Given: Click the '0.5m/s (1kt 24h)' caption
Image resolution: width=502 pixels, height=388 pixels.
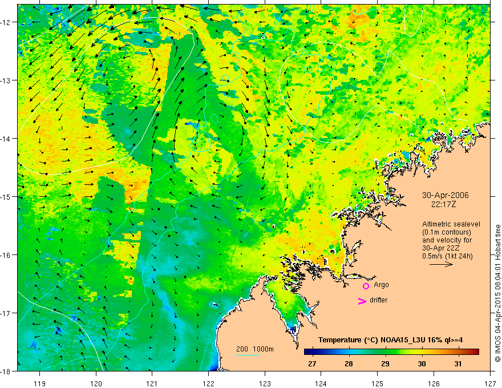Looking at the screenshot, I should pyautogui.click(x=447, y=256).
